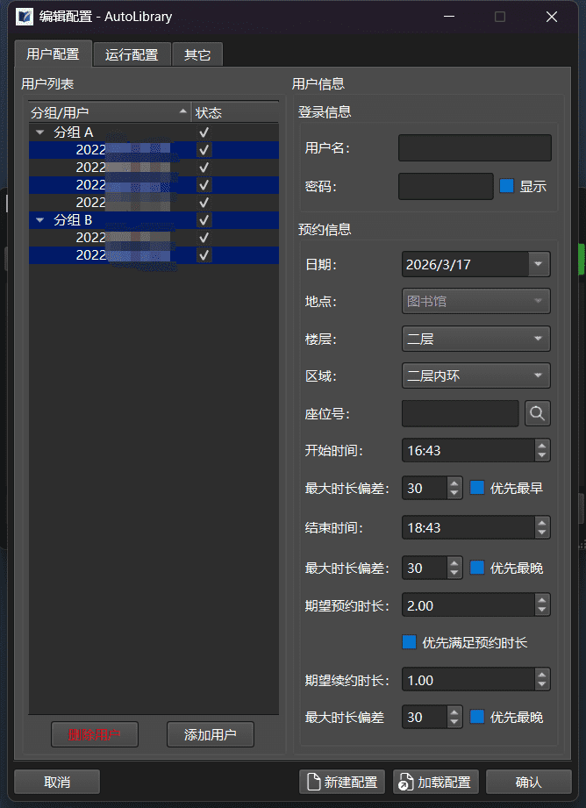Click the 座位号 input field

click(461, 413)
